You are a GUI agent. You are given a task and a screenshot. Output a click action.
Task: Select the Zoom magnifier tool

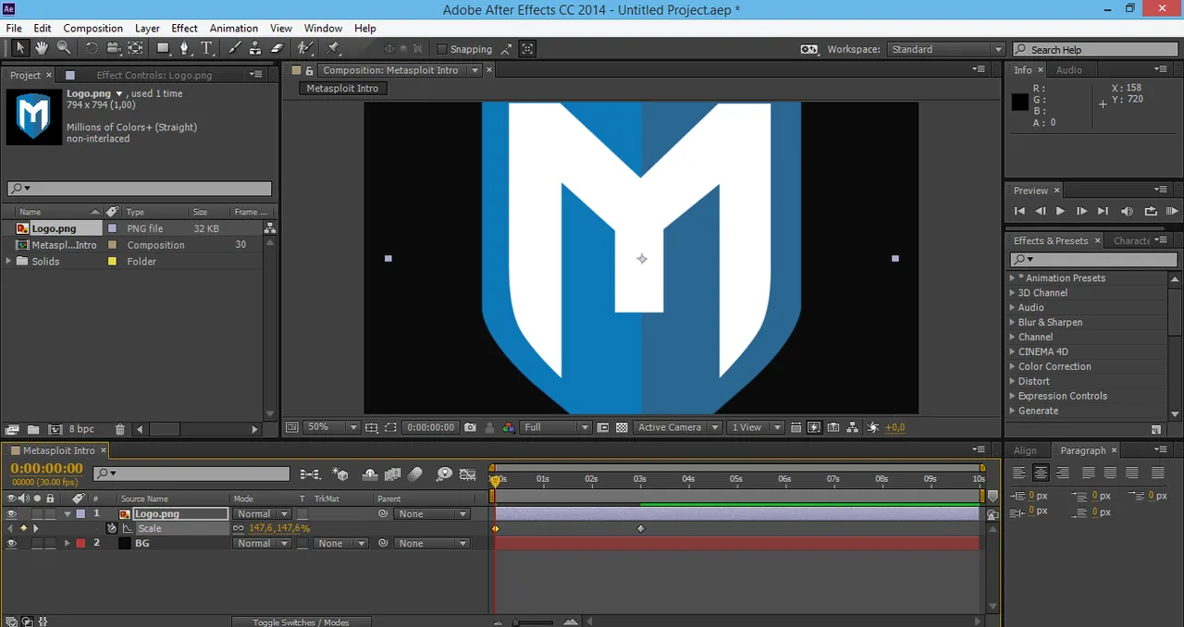pos(64,48)
